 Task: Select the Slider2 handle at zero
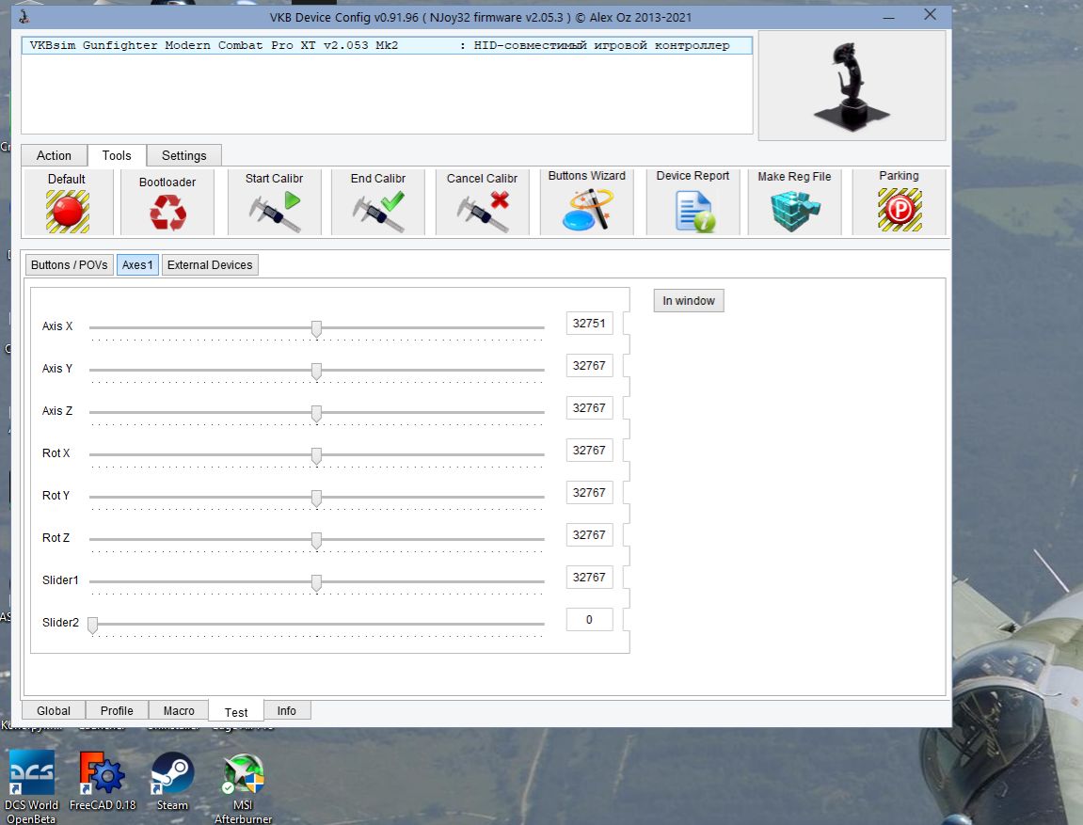(92, 625)
